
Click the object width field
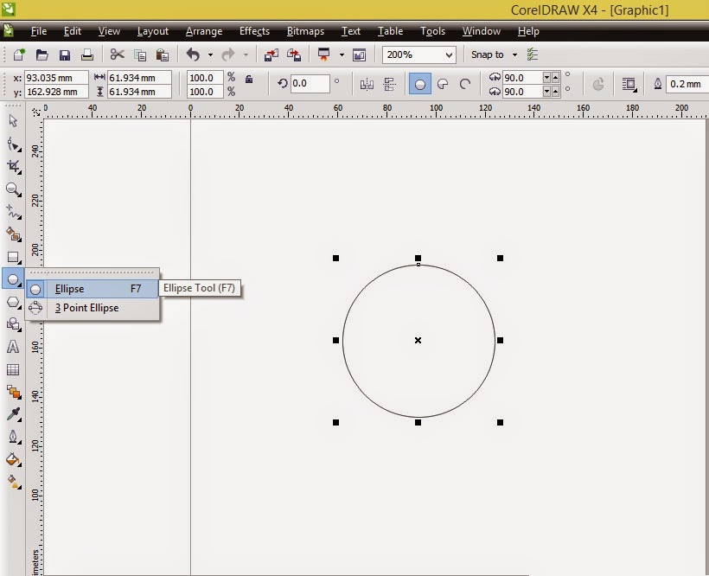(139, 78)
